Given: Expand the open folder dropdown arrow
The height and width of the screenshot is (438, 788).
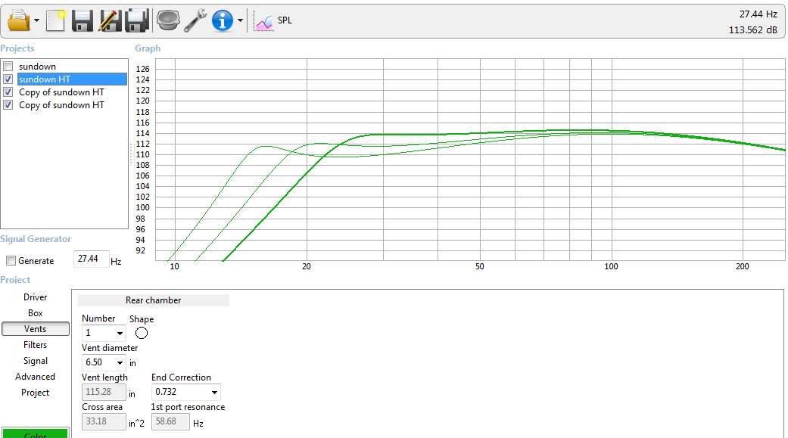Looking at the screenshot, I should [x=36, y=21].
